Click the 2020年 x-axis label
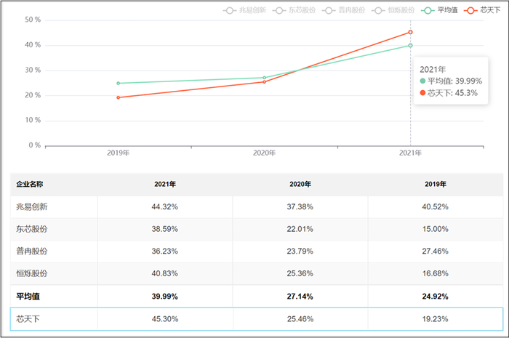The height and width of the screenshot is (338, 509). click(x=264, y=153)
